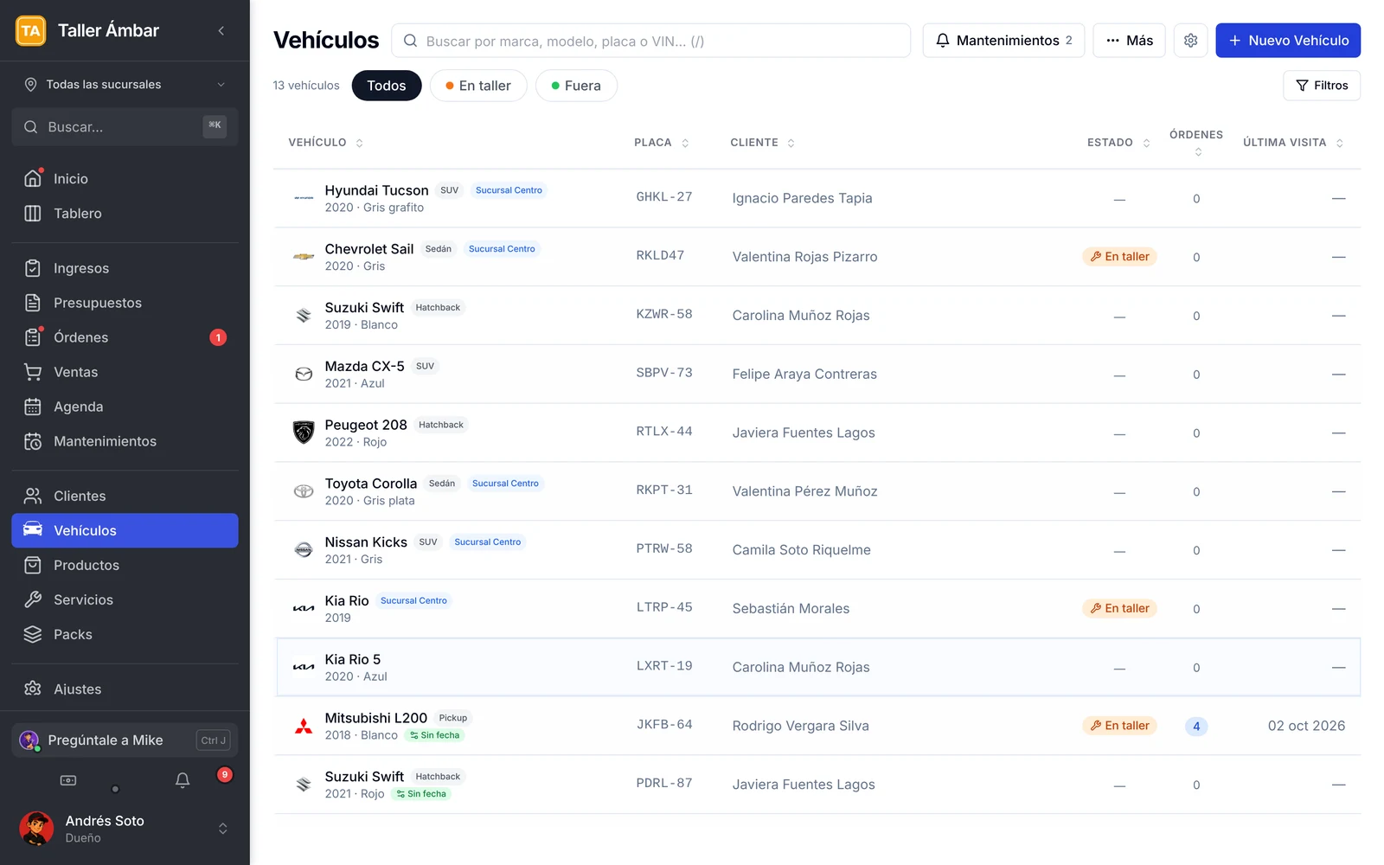Open the Inicio home icon in sidebar
The image size is (1384, 865).
33,178
